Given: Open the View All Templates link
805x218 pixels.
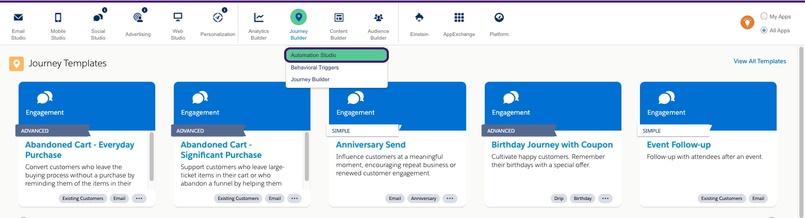Looking at the screenshot, I should coord(760,61).
